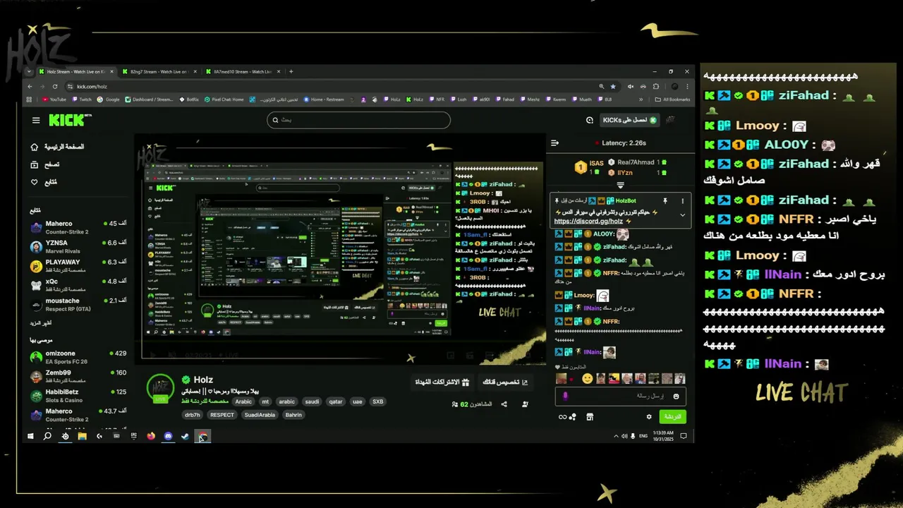
Task: Reload the kick.com page
Action: coord(54,86)
